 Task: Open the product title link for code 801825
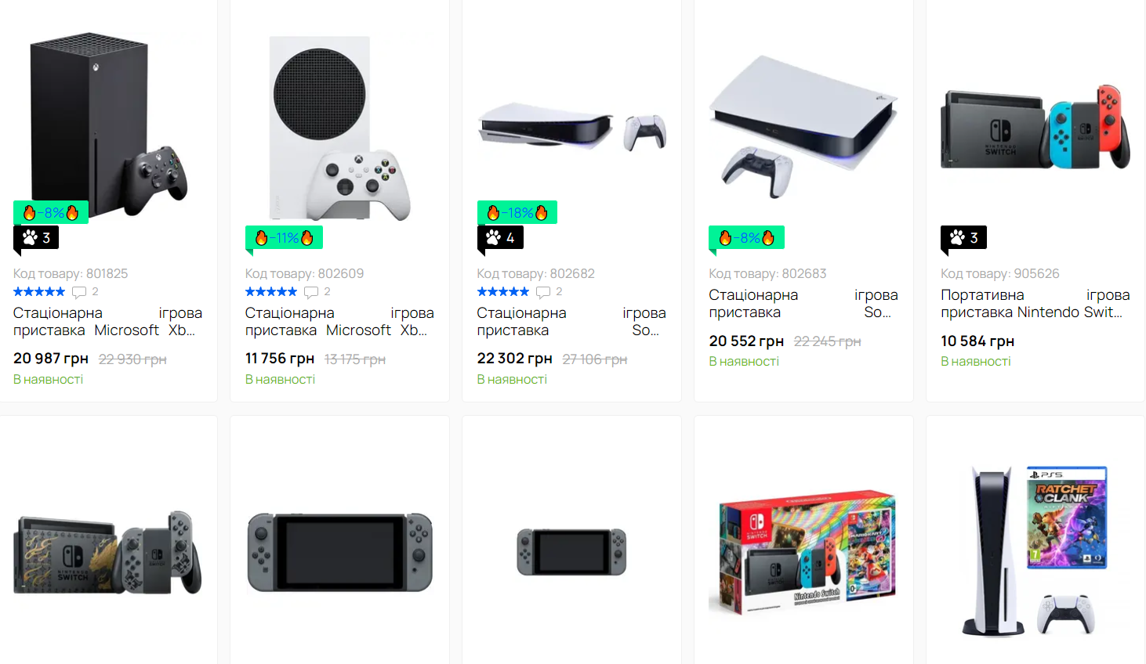(107, 322)
